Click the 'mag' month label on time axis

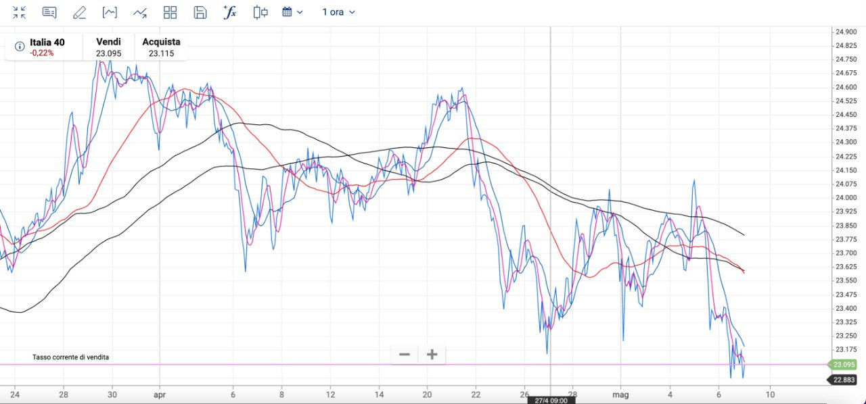pos(621,395)
